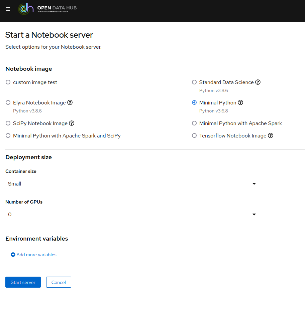Click the Deployment size section heading
Screen dimensions: 305x312
[x=28, y=157]
